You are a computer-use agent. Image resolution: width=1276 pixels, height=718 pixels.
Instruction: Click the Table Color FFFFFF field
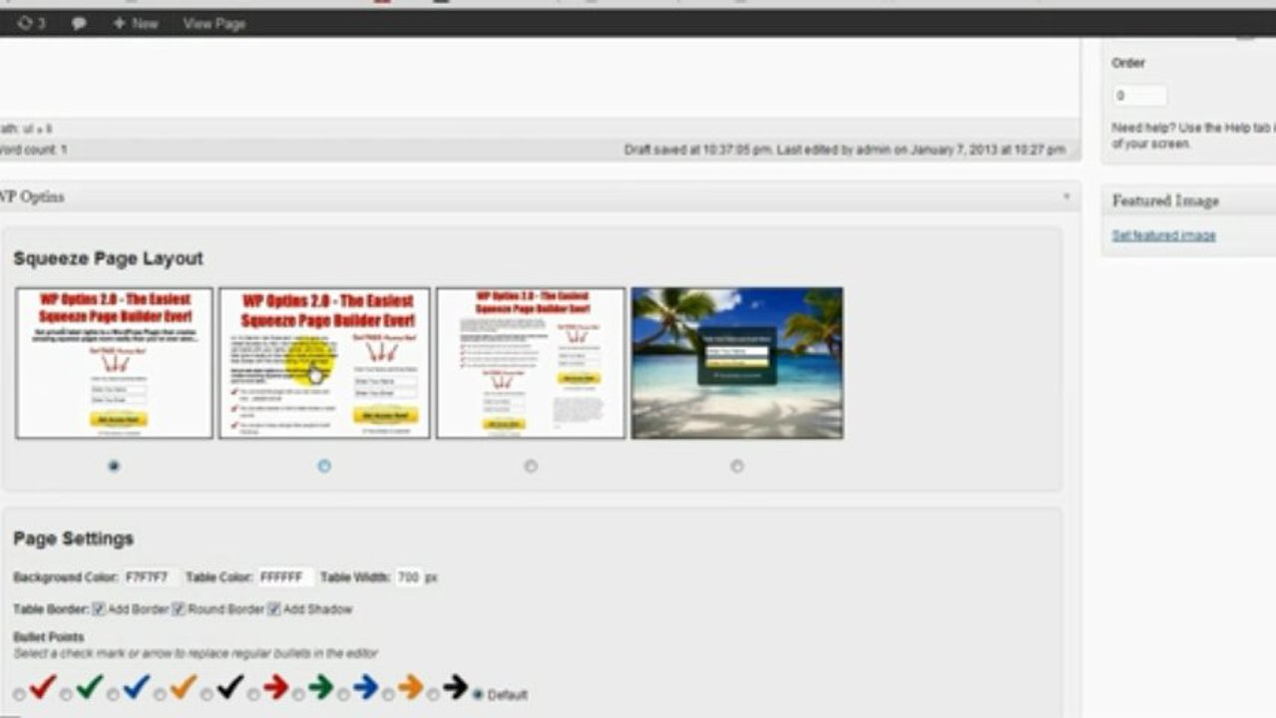tap(285, 577)
